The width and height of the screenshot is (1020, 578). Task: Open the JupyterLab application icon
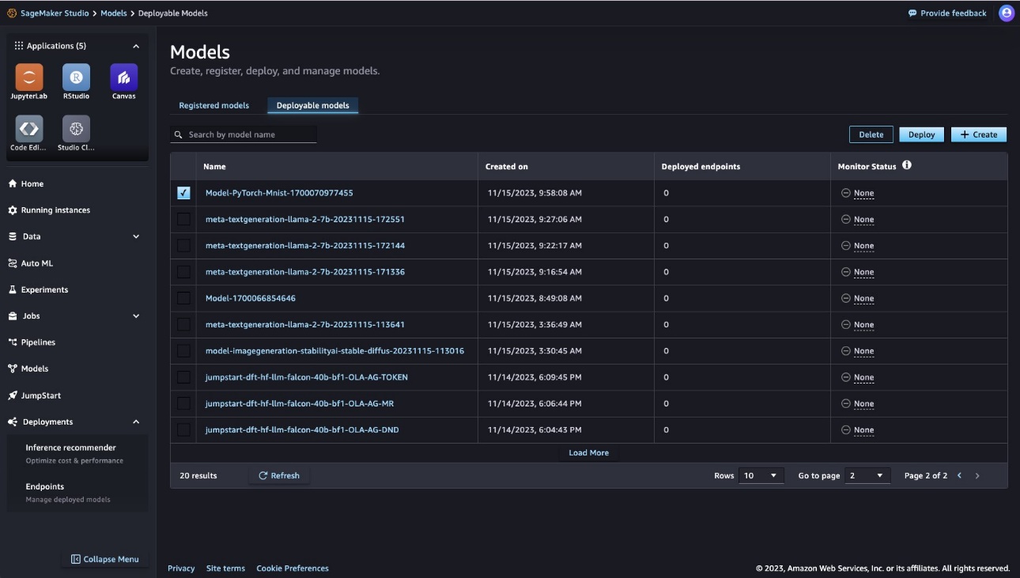29,77
